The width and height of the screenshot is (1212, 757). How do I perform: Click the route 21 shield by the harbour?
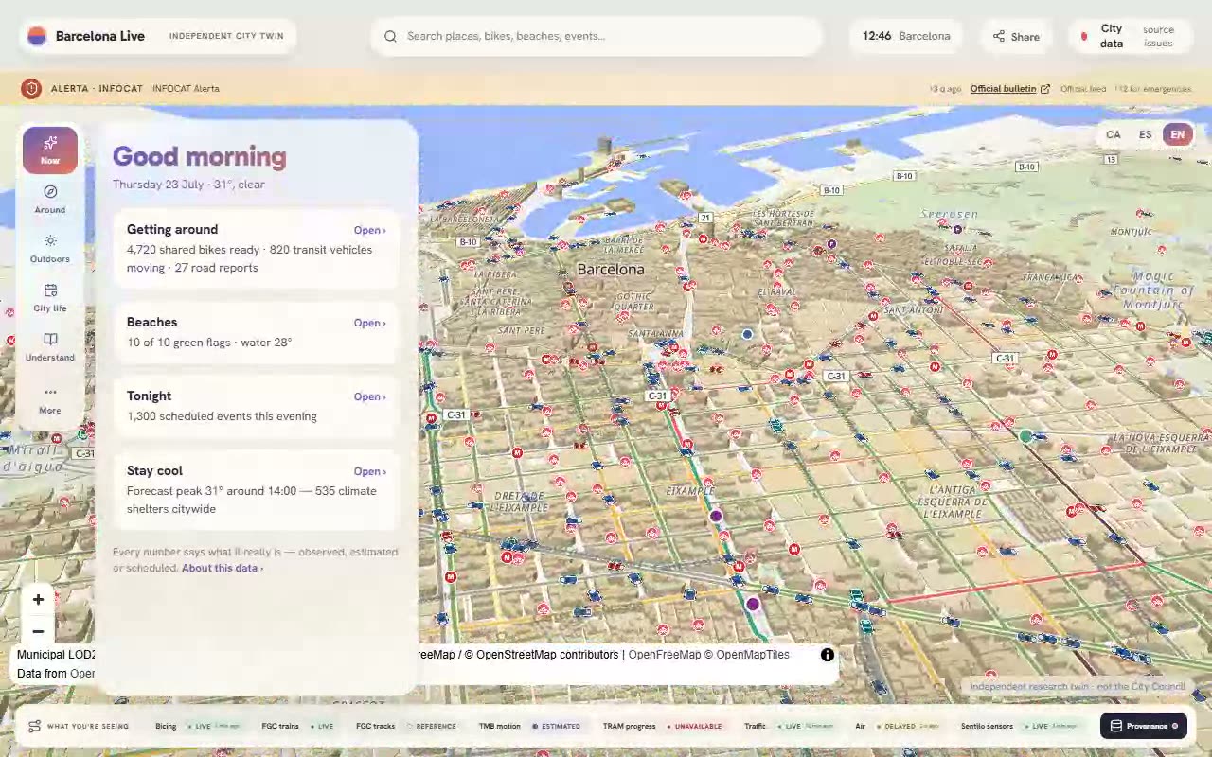coord(705,218)
